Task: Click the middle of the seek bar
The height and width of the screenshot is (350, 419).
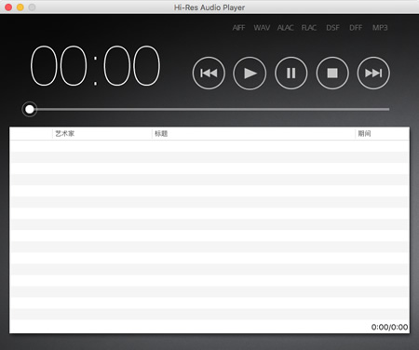Action: [x=209, y=109]
